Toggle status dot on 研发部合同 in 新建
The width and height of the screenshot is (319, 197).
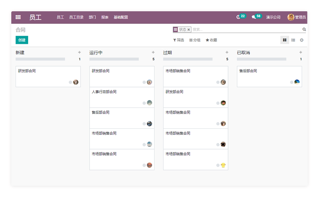[x=70, y=82]
